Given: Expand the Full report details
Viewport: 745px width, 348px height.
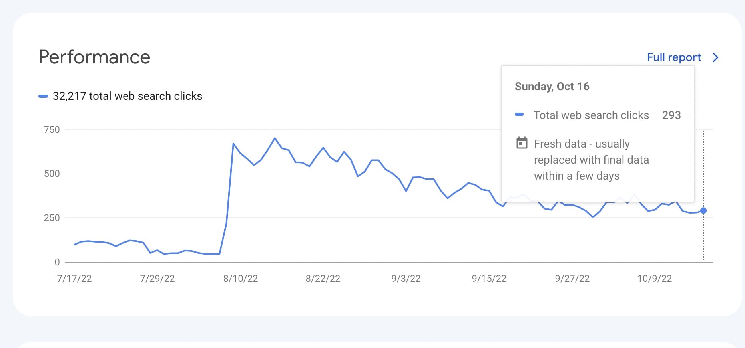Looking at the screenshot, I should coord(674,57).
